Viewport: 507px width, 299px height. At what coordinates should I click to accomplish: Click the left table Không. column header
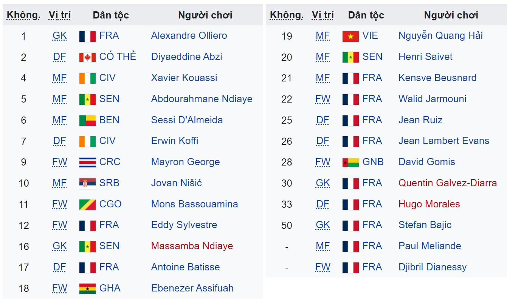coord(23,15)
